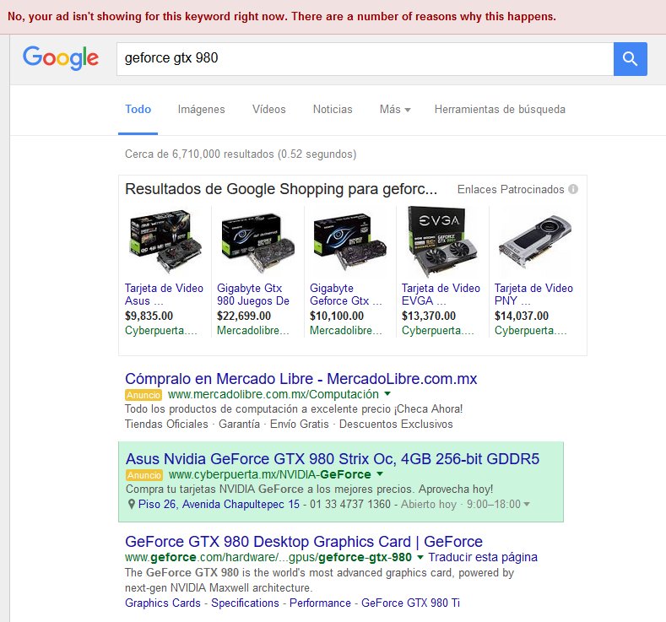Image resolution: width=666 pixels, height=622 pixels.
Task: Switch to the Vídeos tab
Action: pyautogui.click(x=269, y=109)
